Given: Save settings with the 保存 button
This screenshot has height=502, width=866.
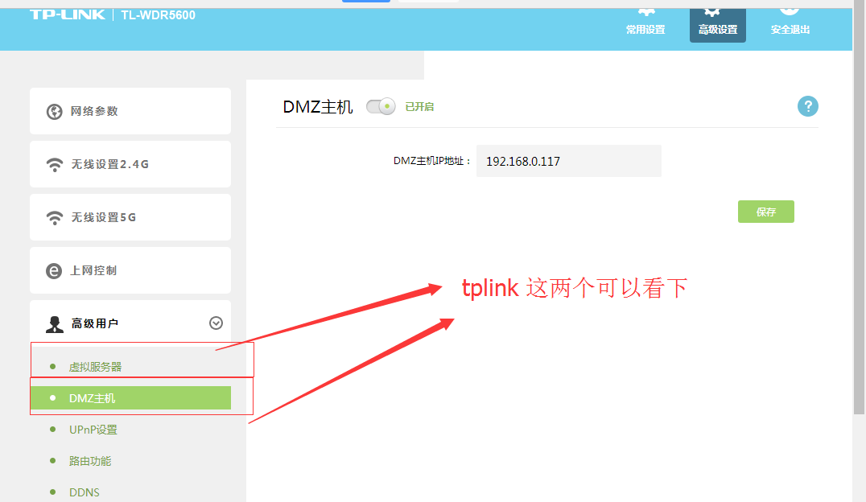Looking at the screenshot, I should coord(765,212).
